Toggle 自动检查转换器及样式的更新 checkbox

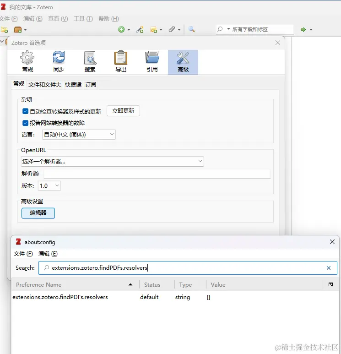pos(25,111)
